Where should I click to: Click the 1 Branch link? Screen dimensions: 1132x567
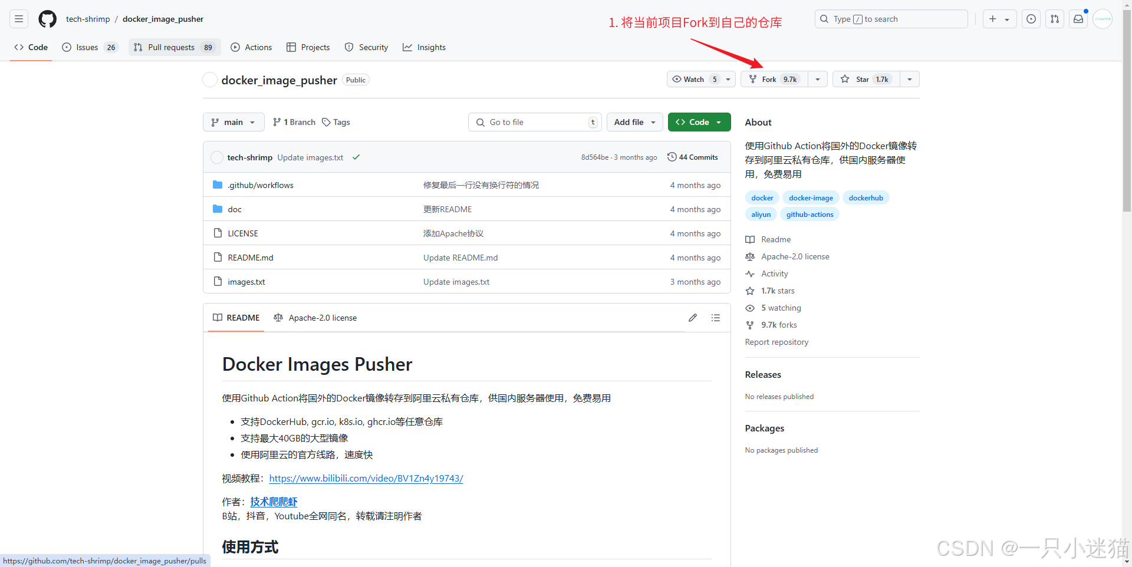[294, 122]
